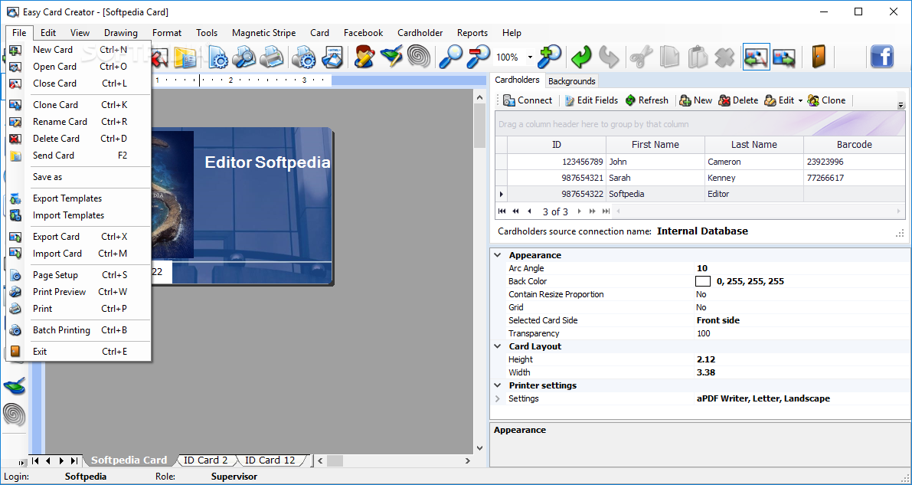Viewport: 912px width, 485px height.
Task: Open the Cardholders toolbar overflow arrow
Action: click(901, 106)
